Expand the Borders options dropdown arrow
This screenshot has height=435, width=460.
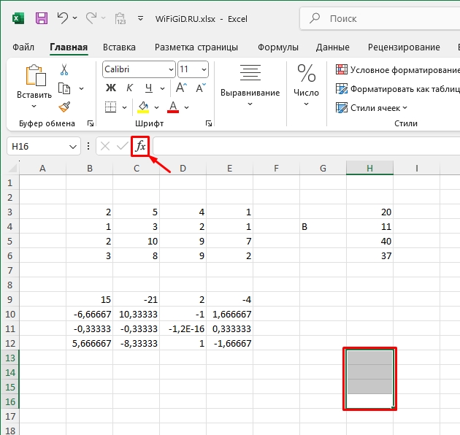tap(124, 107)
